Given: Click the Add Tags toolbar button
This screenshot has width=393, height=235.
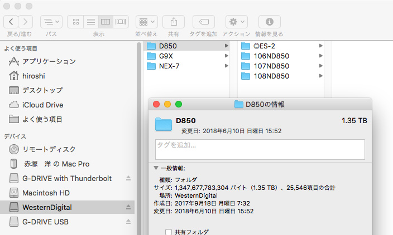Looking at the screenshot, I should pyautogui.click(x=204, y=22).
